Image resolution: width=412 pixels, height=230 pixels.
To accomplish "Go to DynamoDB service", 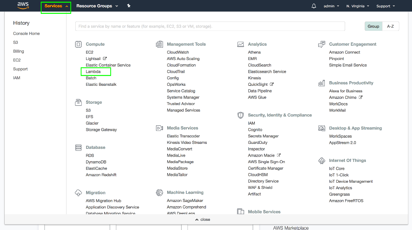I will point(96,162).
